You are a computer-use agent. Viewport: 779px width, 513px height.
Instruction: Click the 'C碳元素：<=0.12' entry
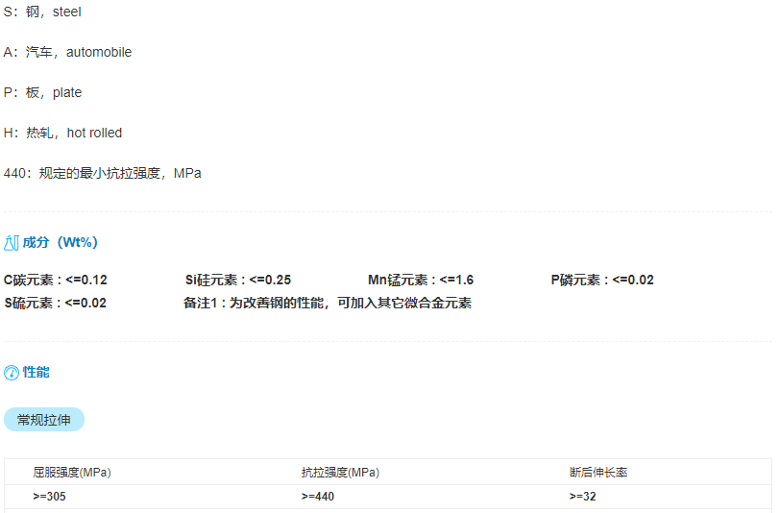point(56,280)
